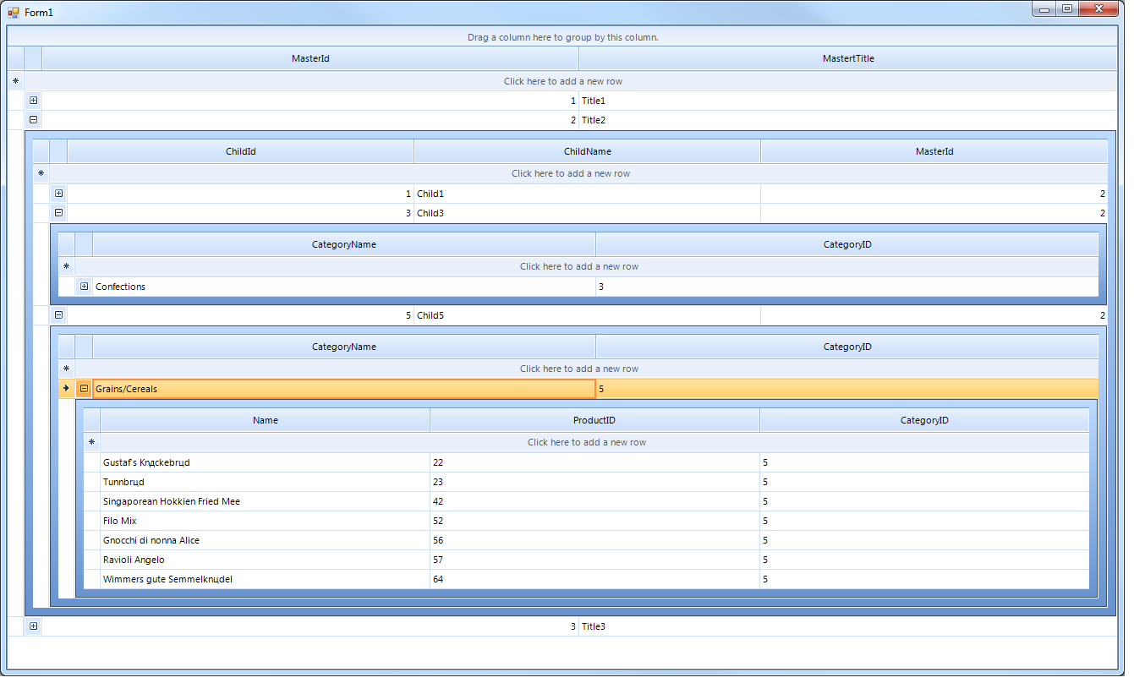
Task: Collapse the Child3 row
Action: (x=58, y=213)
